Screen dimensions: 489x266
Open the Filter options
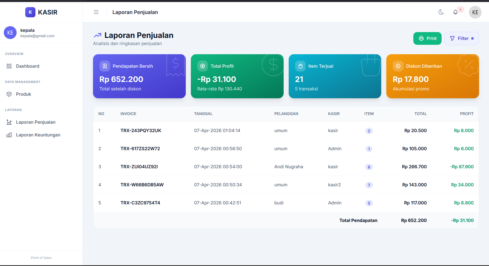pyautogui.click(x=461, y=38)
